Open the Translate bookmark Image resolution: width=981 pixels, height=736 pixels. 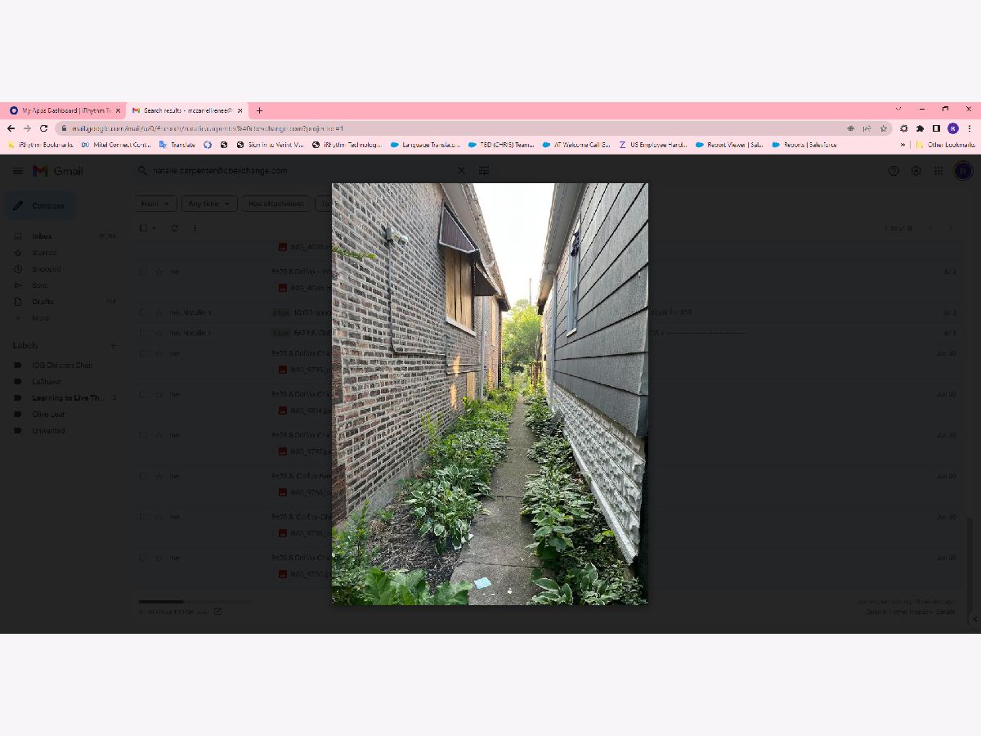click(x=177, y=145)
